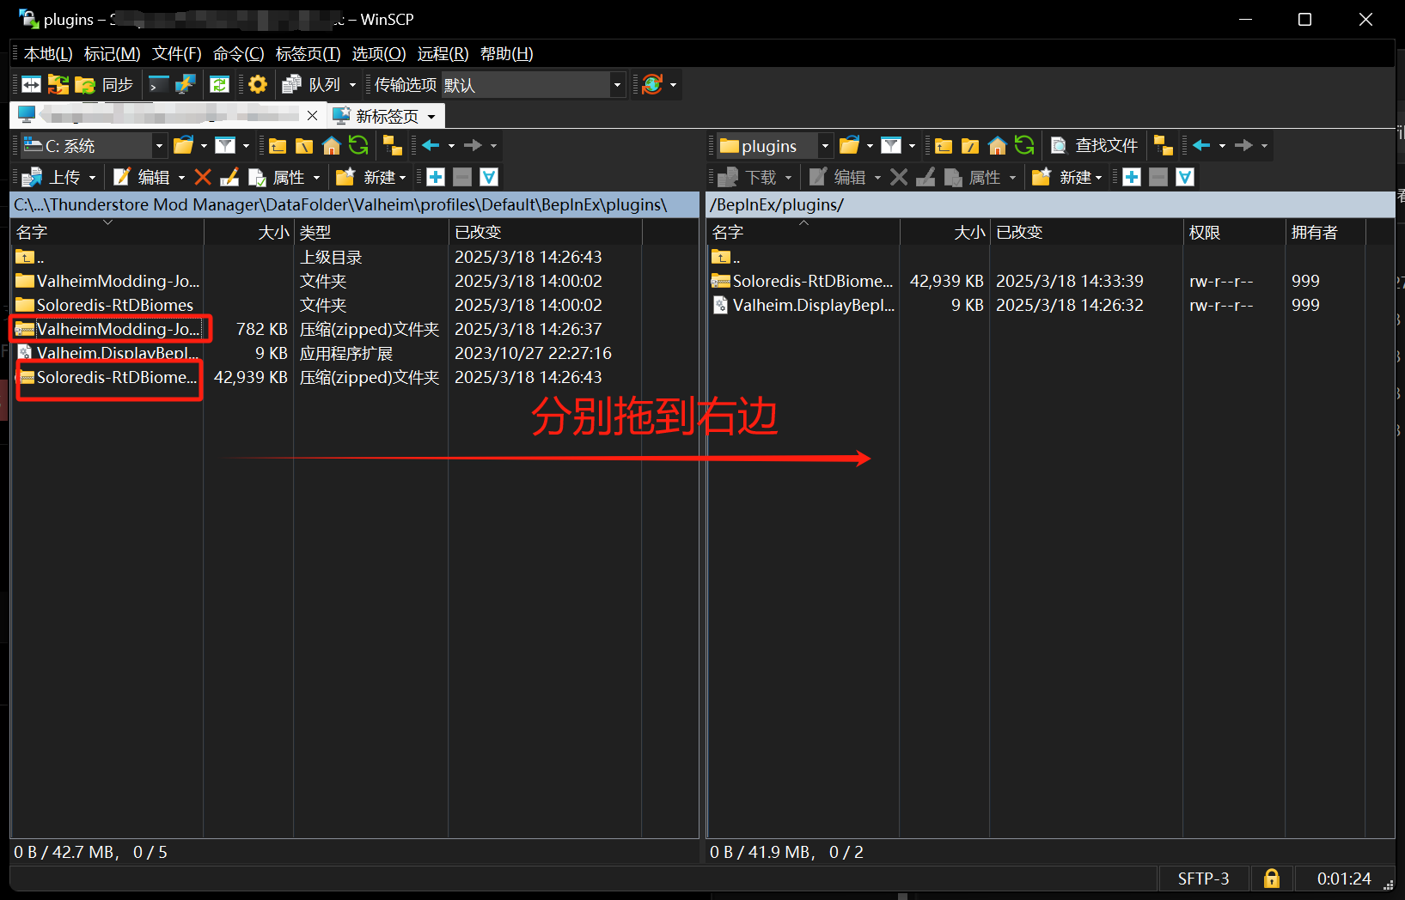Image resolution: width=1405 pixels, height=900 pixels.
Task: Click the local select files plus icon
Action: click(436, 177)
